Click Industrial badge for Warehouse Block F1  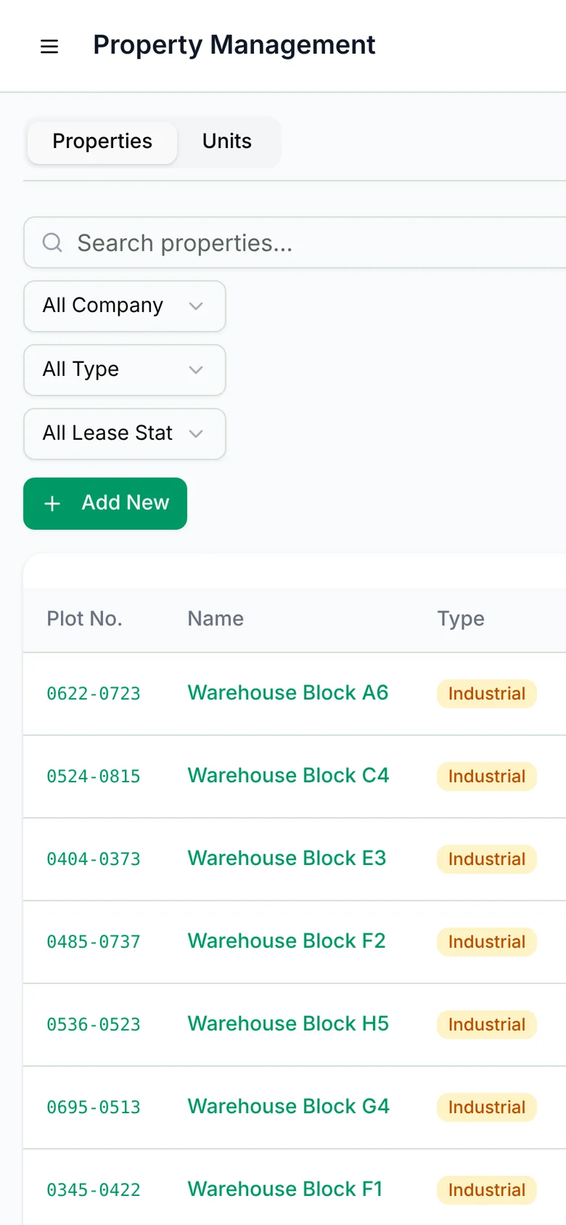click(x=487, y=1190)
